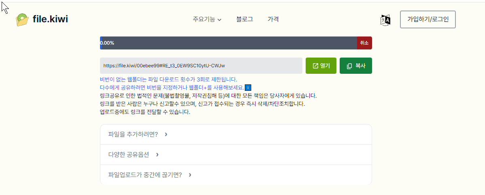
Task: Click the 복사 button to copy link
Action: coord(356,66)
